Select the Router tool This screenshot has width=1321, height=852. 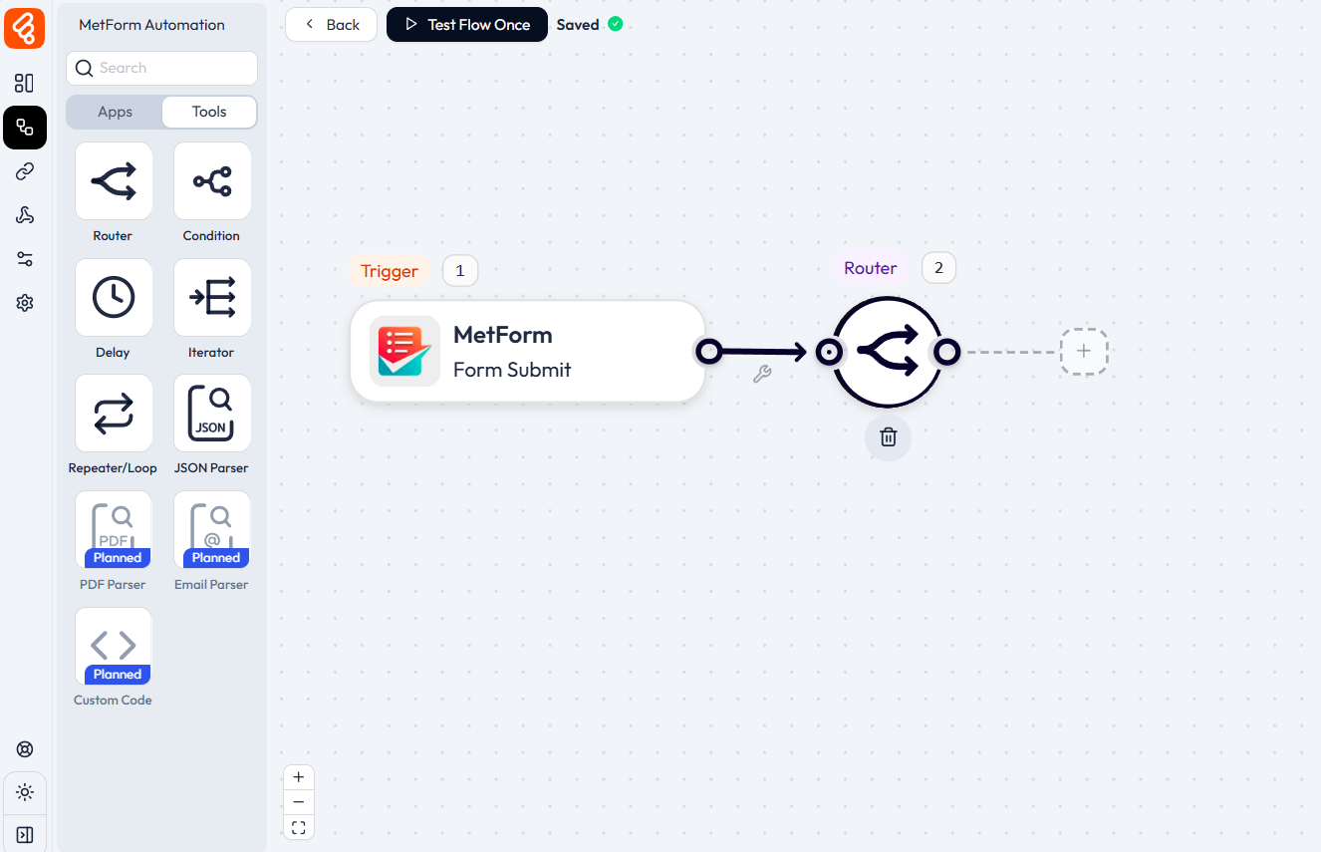114,181
